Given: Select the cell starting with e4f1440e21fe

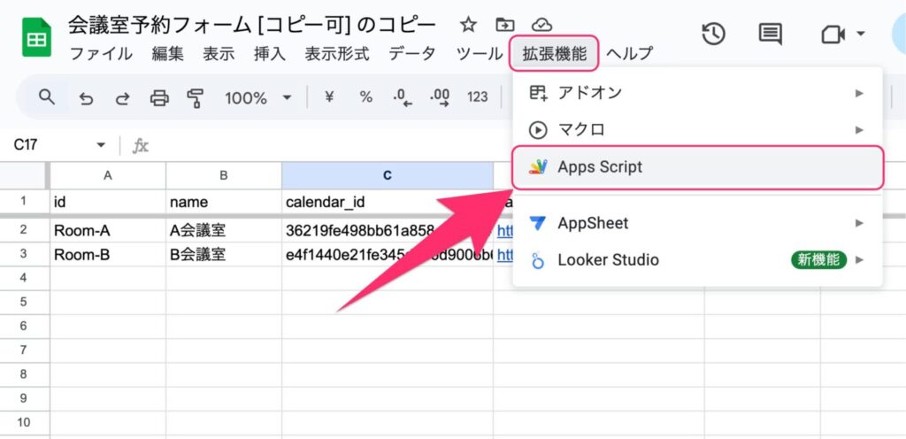Looking at the screenshot, I should coord(388,254).
